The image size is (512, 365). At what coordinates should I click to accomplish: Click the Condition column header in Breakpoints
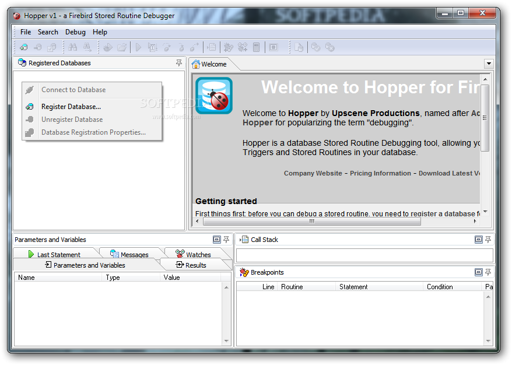(453, 287)
